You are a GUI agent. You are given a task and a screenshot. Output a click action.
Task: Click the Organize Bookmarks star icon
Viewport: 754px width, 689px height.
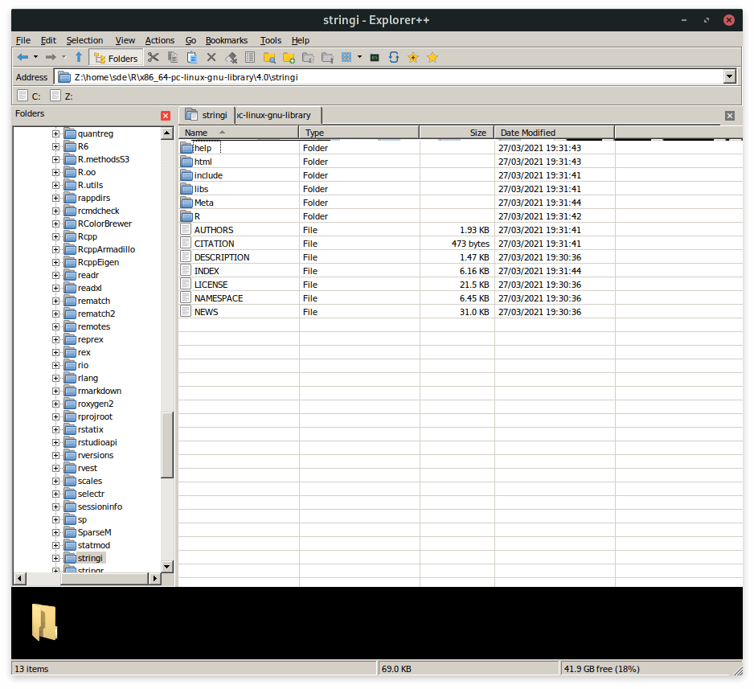432,58
